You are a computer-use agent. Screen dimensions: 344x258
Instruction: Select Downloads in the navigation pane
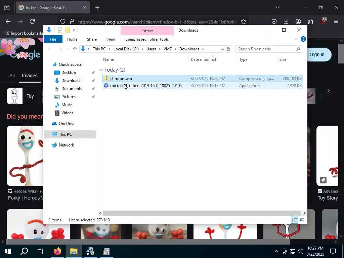pos(71,81)
